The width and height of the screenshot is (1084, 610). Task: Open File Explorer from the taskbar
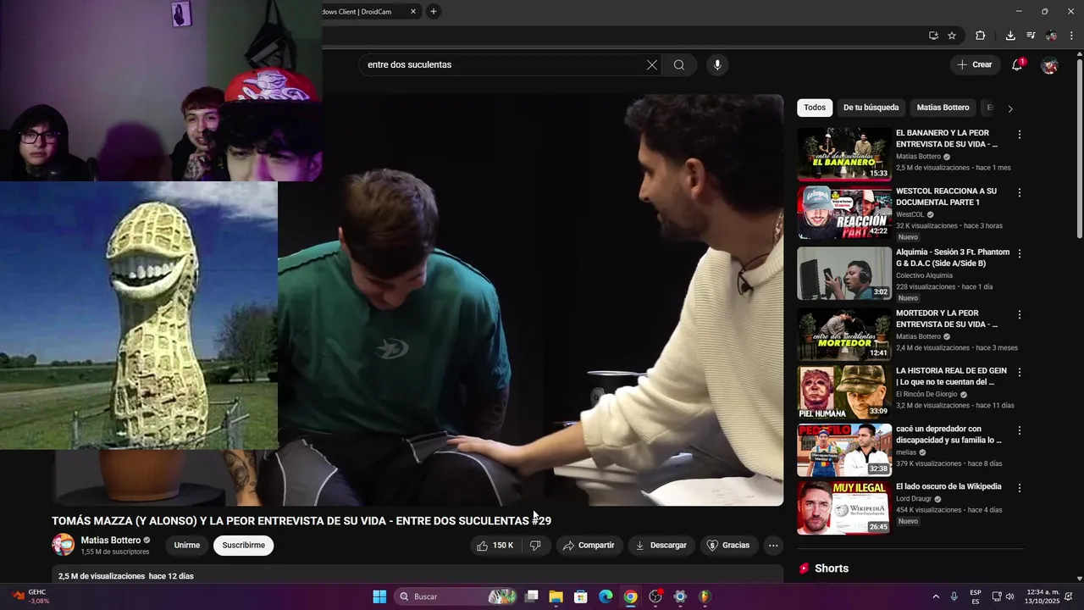coord(556,596)
